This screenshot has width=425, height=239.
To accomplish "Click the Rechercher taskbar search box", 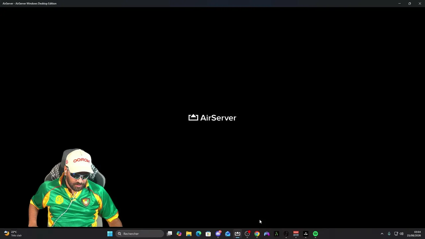I will [x=140, y=234].
